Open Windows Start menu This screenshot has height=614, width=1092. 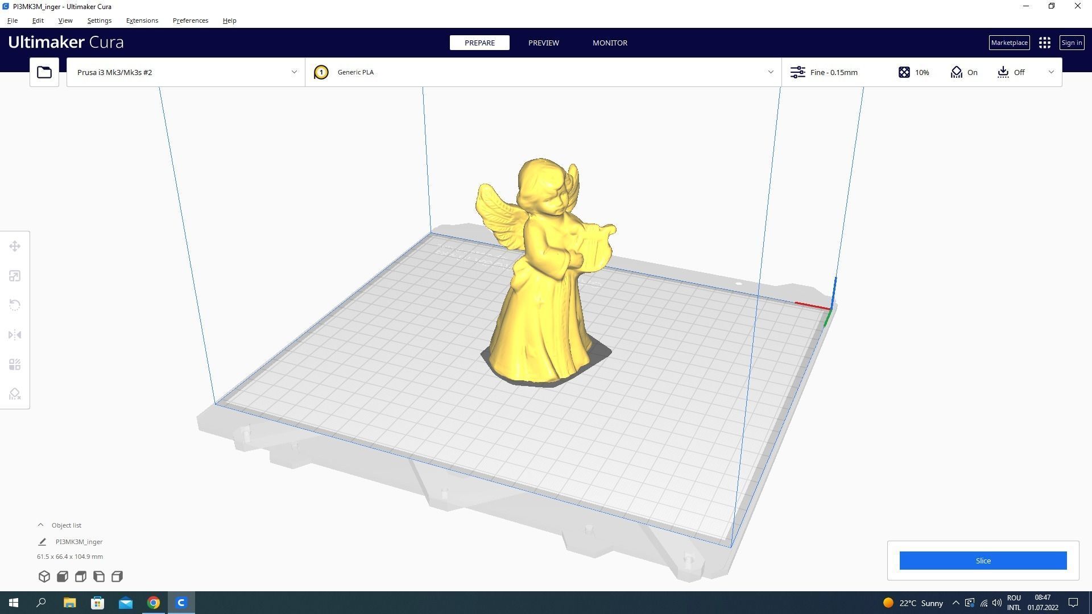[x=14, y=603]
